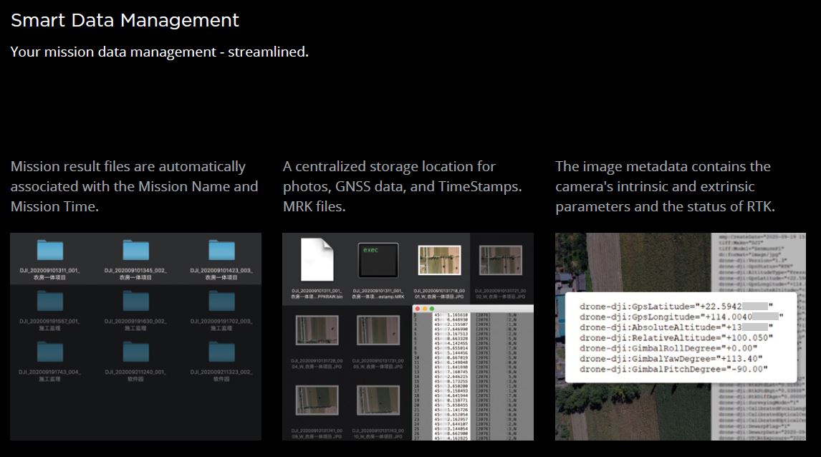The height and width of the screenshot is (457, 821).
Task: Open the DJI_202009191743_004 folder
Action: [50, 352]
